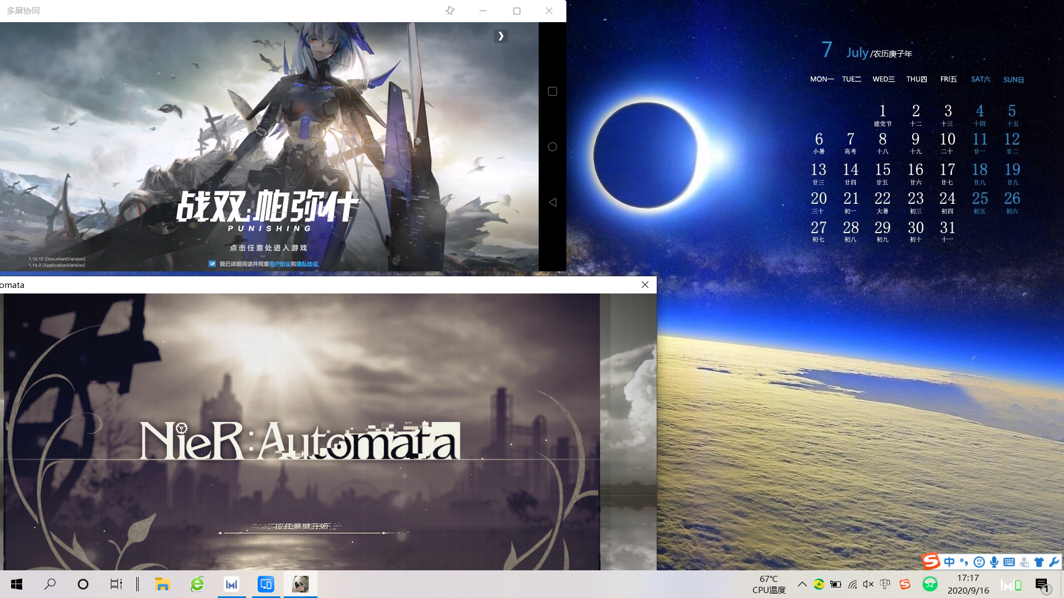Open the phone-link tray icon beside clock
Viewport: 1064px width, 598px height.
pos(1011,585)
